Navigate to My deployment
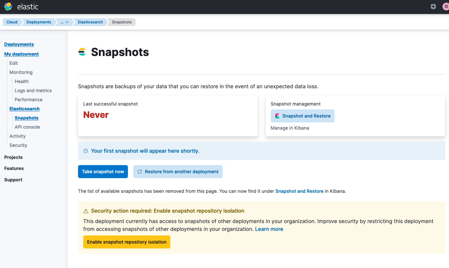449x268 pixels. [22, 54]
